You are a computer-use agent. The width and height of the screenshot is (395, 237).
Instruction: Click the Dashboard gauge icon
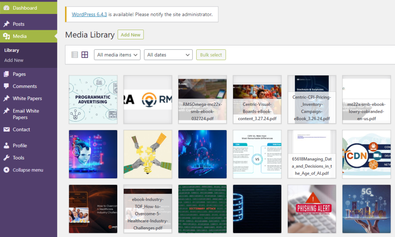pos(7,8)
